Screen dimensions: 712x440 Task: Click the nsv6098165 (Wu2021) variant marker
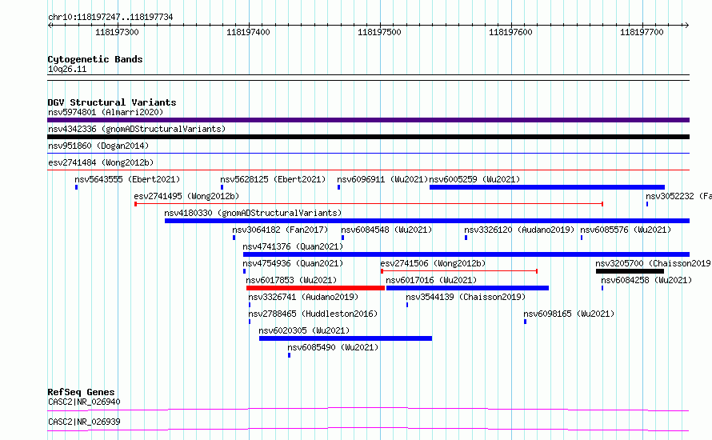[x=525, y=322]
